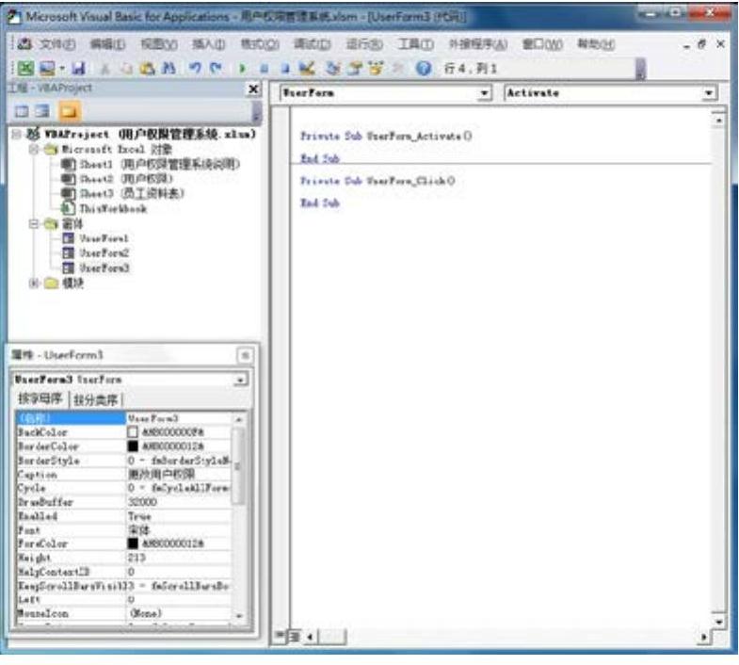Open Object Browser from the toolbar icon
The width and height of the screenshot is (739, 665).
(x=377, y=69)
